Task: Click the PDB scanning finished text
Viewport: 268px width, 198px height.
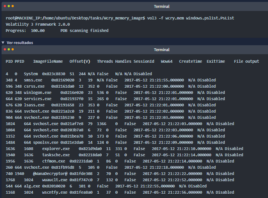Action: point(85,31)
